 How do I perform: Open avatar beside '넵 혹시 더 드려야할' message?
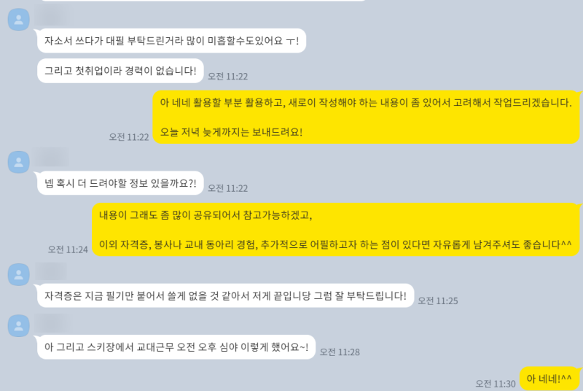[x=19, y=162]
